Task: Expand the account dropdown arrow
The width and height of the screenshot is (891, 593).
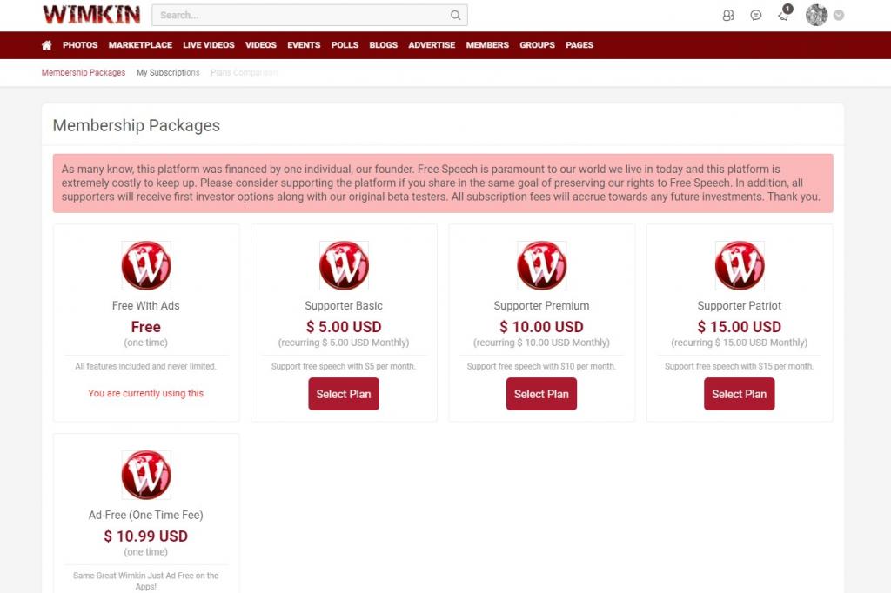Action: [x=839, y=15]
